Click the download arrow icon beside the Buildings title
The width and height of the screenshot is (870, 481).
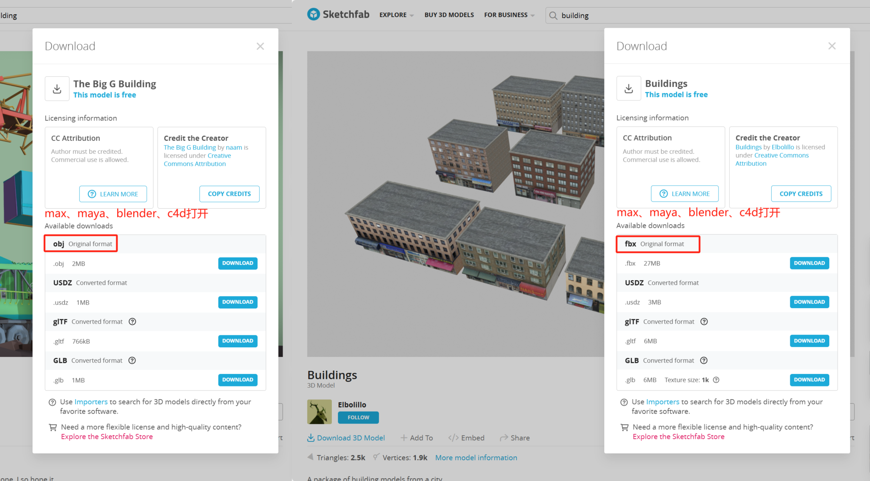coord(629,88)
